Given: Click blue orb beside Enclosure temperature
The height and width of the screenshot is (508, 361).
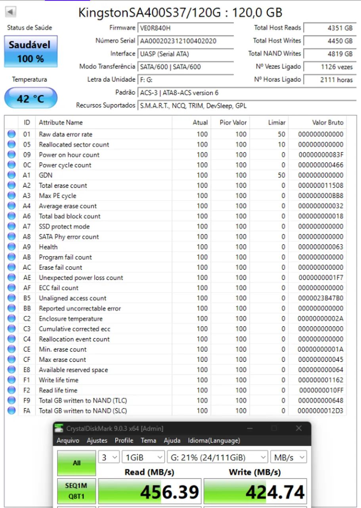Looking at the screenshot, I should (11, 319).
